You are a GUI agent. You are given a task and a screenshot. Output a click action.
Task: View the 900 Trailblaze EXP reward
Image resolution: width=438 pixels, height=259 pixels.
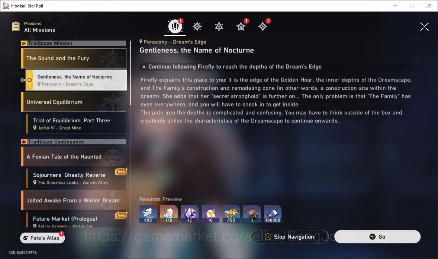click(148, 214)
